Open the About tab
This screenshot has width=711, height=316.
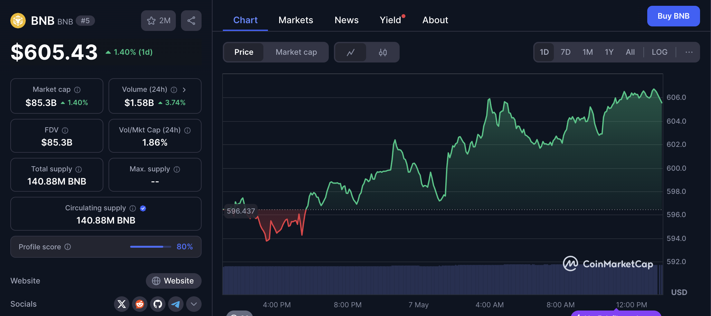[435, 20]
